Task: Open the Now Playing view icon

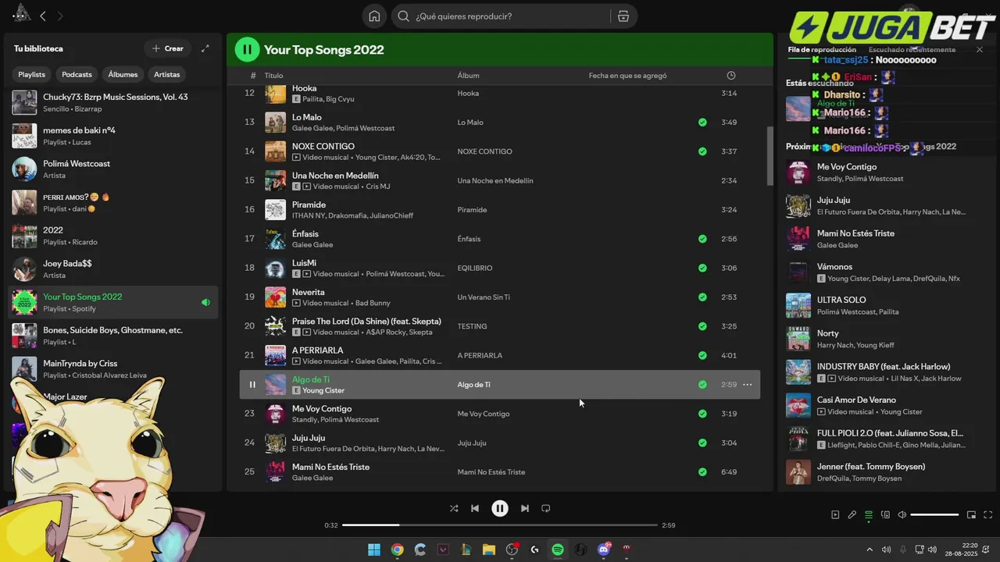Action: click(835, 515)
